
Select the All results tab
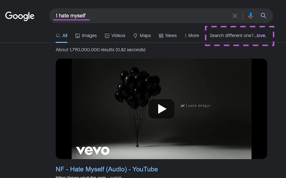pos(62,36)
